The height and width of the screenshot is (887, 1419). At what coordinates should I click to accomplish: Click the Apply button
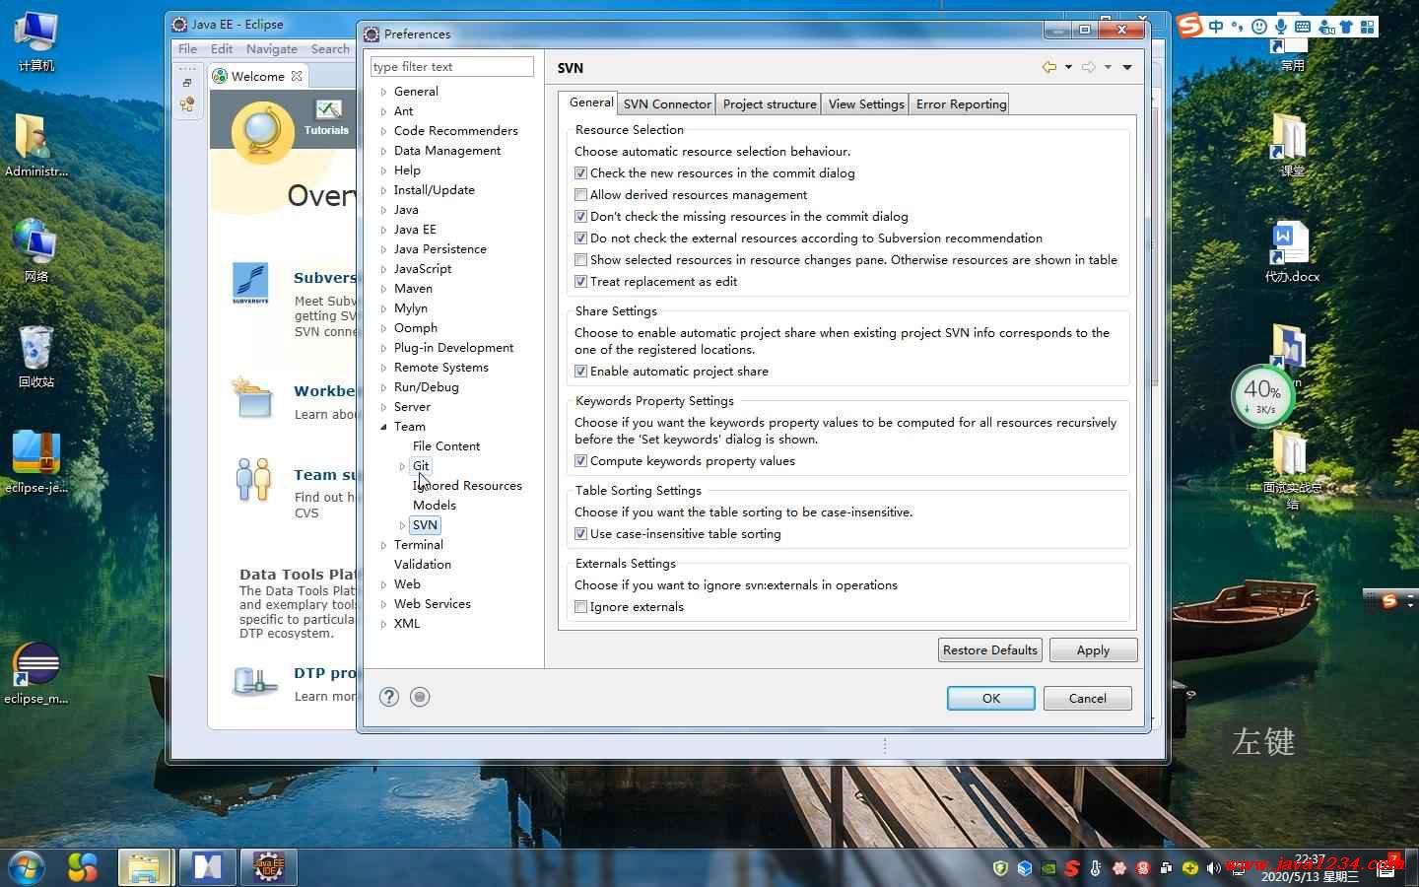[x=1093, y=649]
